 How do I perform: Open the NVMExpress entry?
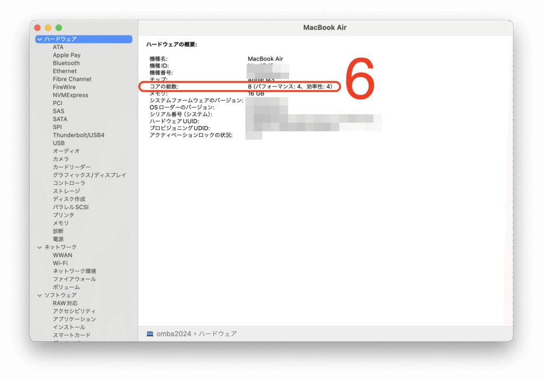click(x=71, y=95)
